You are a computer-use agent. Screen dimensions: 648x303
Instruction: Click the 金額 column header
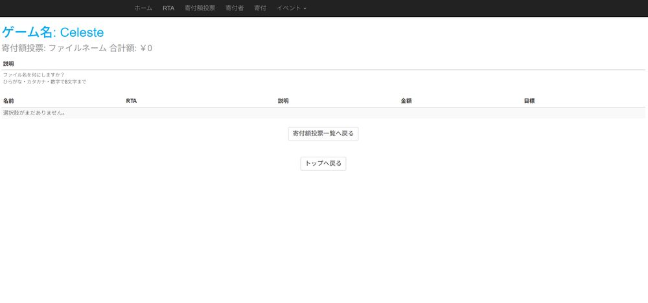[406, 101]
